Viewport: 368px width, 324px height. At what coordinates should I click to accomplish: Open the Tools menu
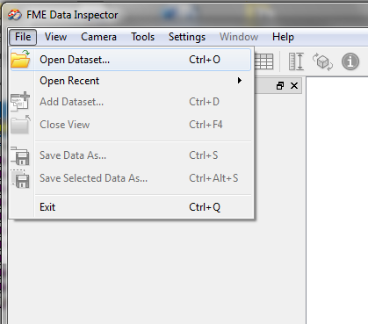(142, 37)
